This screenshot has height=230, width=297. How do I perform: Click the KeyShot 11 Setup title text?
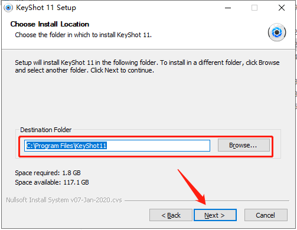[x=46, y=8]
